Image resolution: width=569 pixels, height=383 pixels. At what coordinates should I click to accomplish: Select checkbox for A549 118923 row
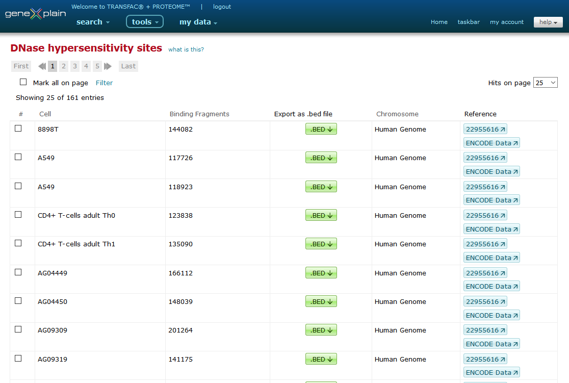18,186
